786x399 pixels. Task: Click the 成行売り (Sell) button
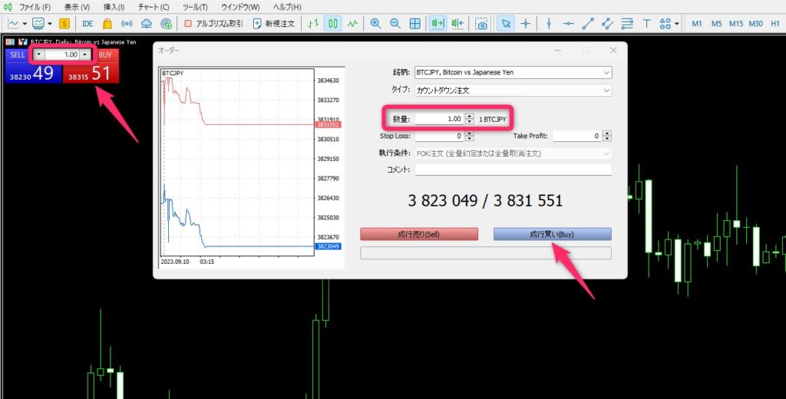418,234
